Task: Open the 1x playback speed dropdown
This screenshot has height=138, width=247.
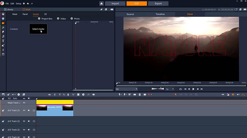Action: tap(170, 89)
